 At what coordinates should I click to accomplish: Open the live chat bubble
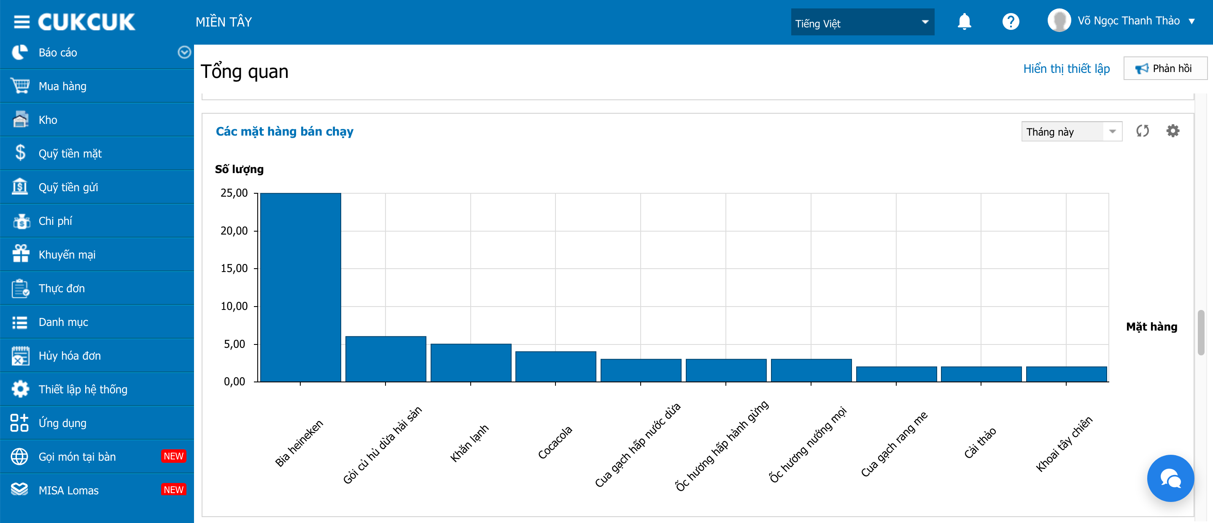pyautogui.click(x=1171, y=478)
